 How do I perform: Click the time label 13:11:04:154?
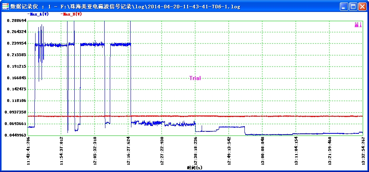tap(296, 150)
